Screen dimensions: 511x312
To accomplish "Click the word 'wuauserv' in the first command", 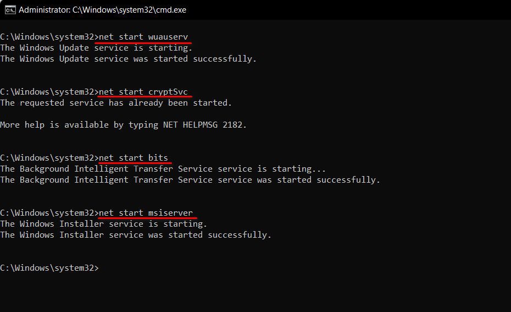I will point(168,37).
